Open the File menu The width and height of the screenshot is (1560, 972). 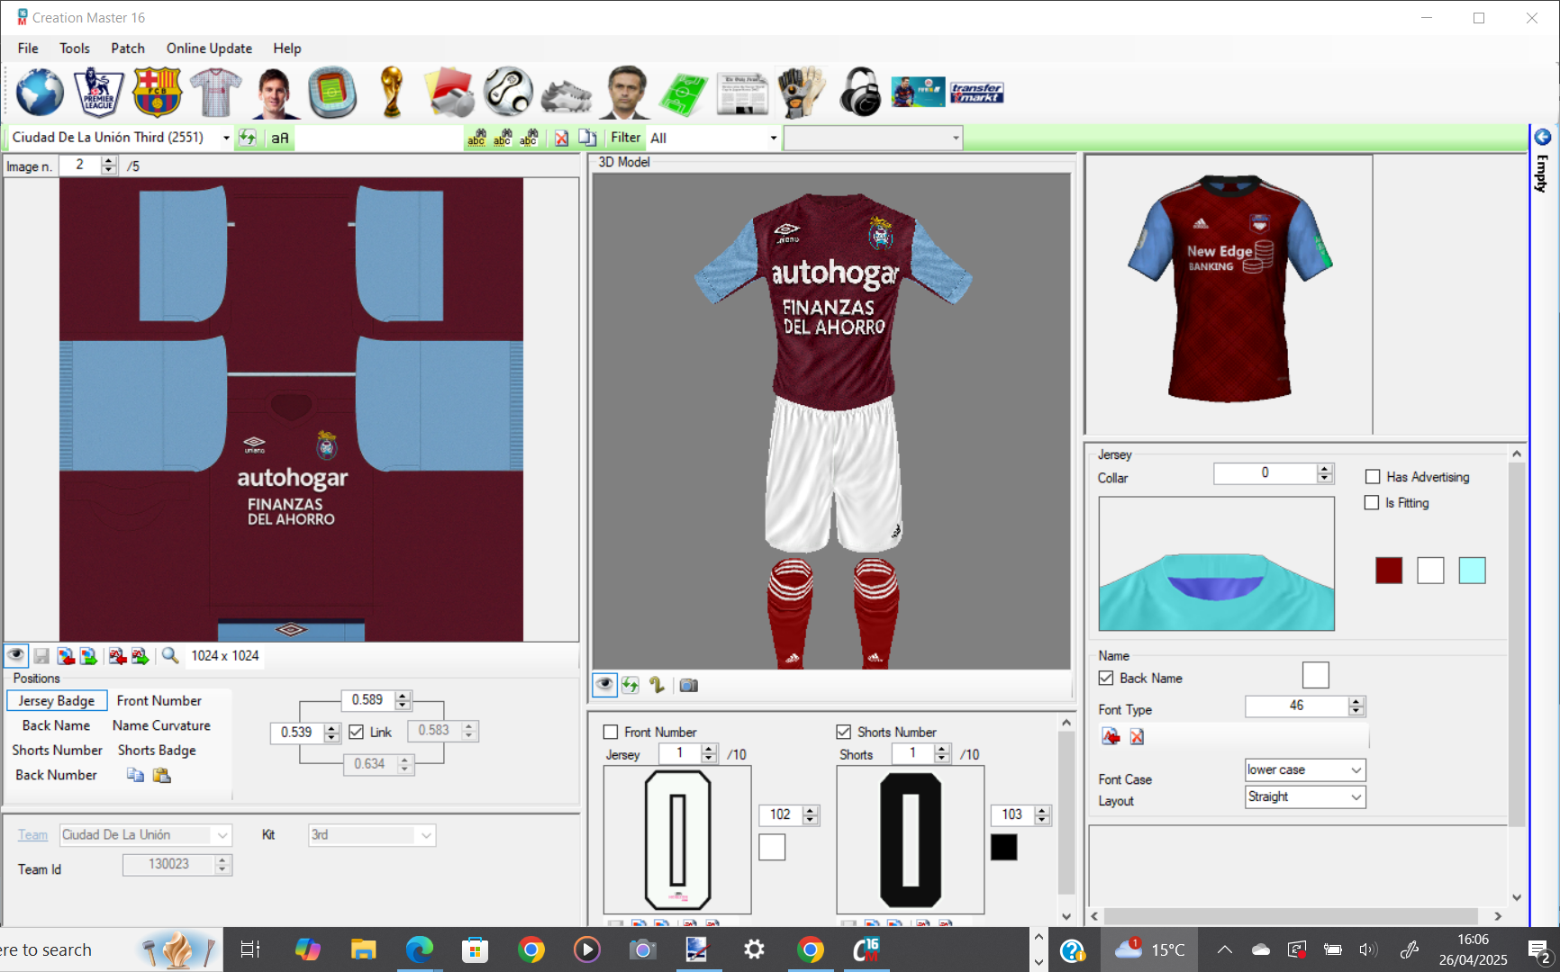click(x=28, y=49)
